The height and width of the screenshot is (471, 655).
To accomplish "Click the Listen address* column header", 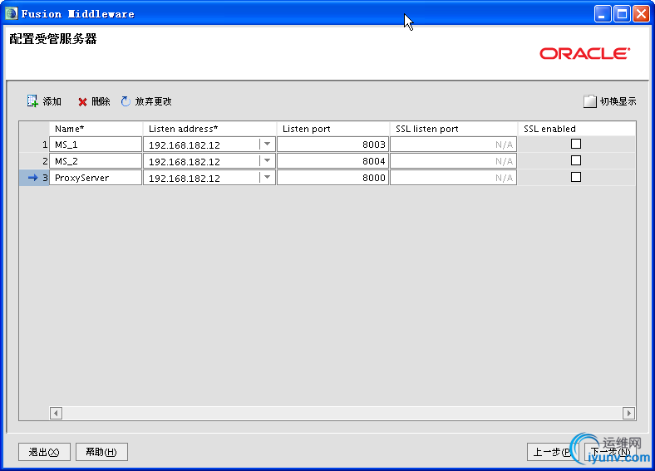I will (209, 129).
